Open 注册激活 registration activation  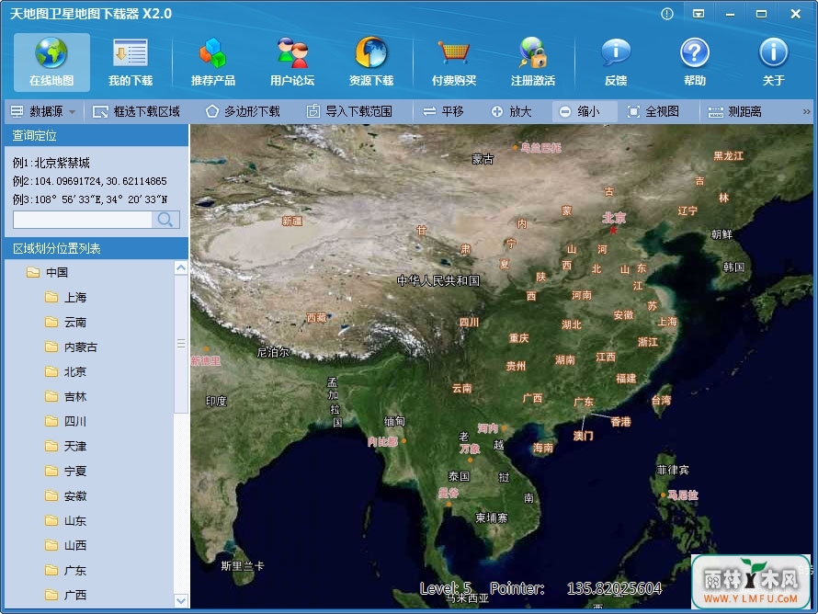point(533,62)
